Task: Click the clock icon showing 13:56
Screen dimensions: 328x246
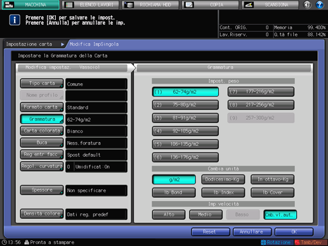Action: click(4, 242)
